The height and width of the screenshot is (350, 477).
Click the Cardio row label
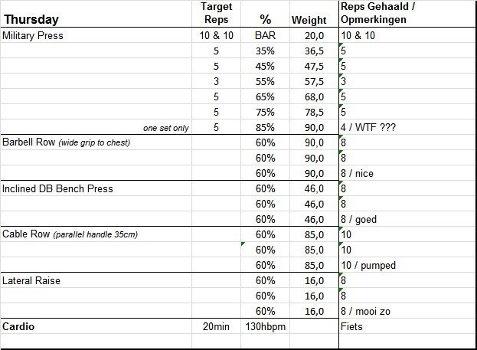[x=19, y=327]
